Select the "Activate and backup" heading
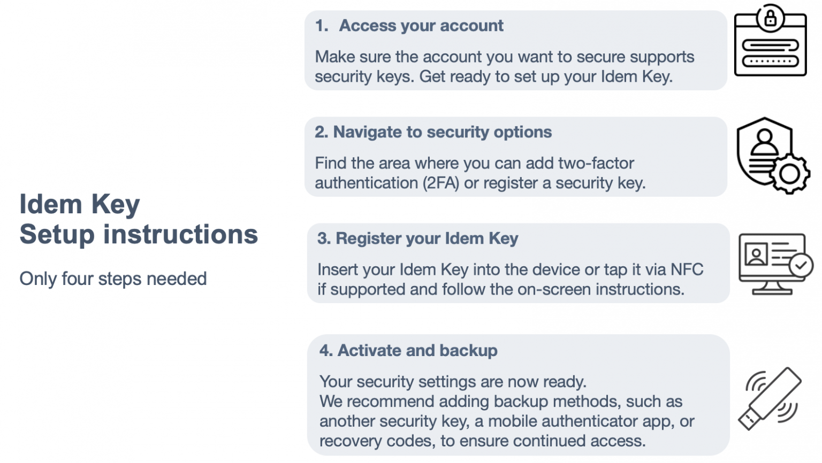Screen dimensions: 822x463 click(417, 350)
